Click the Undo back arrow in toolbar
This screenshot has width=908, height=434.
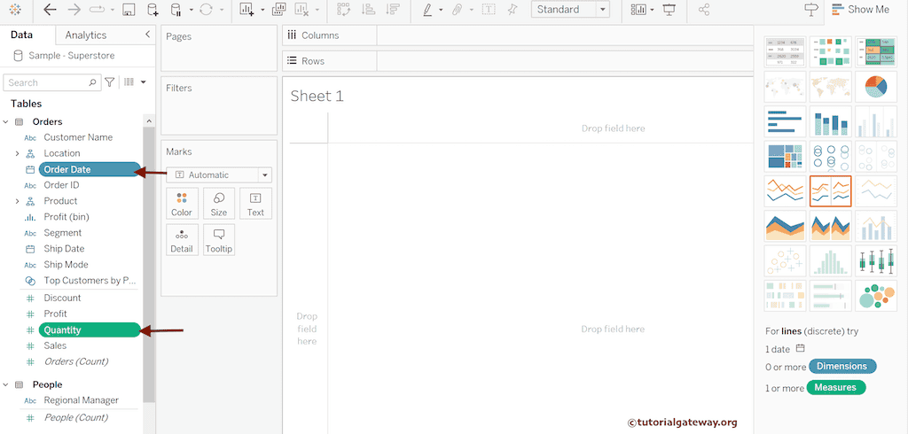(50, 10)
